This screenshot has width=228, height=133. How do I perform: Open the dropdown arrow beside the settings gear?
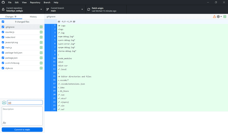221,17
